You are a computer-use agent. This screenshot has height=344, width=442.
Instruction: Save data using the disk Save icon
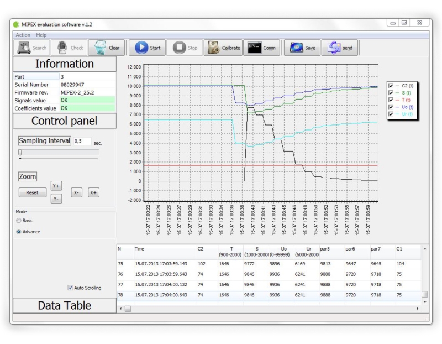pyautogui.click(x=296, y=48)
